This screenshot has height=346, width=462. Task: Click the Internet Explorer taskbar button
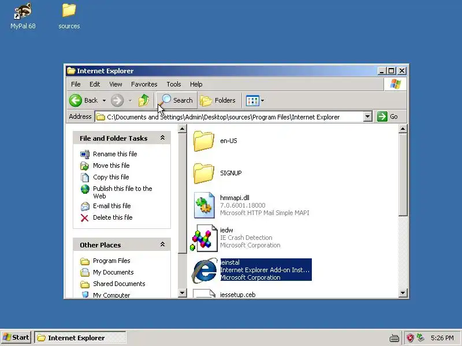[x=80, y=337]
